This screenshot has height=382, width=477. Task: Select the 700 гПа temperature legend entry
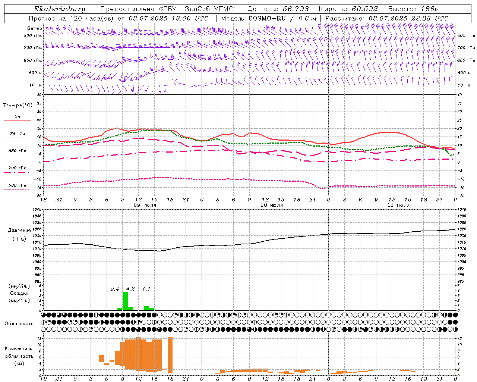coord(17,168)
